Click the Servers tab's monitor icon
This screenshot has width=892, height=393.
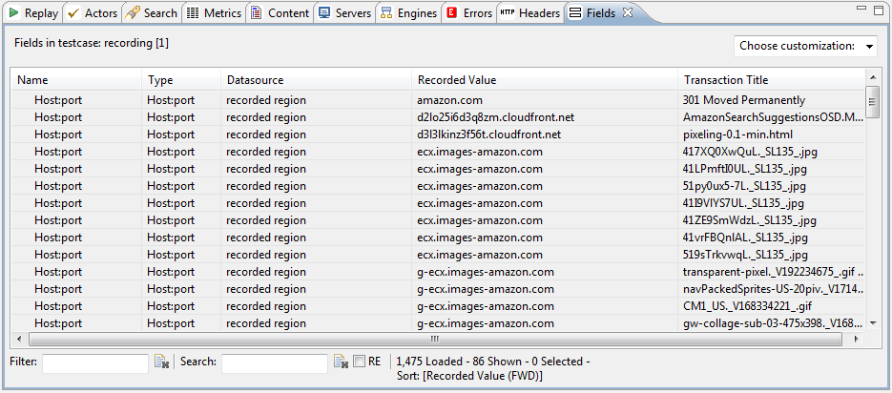point(324,13)
